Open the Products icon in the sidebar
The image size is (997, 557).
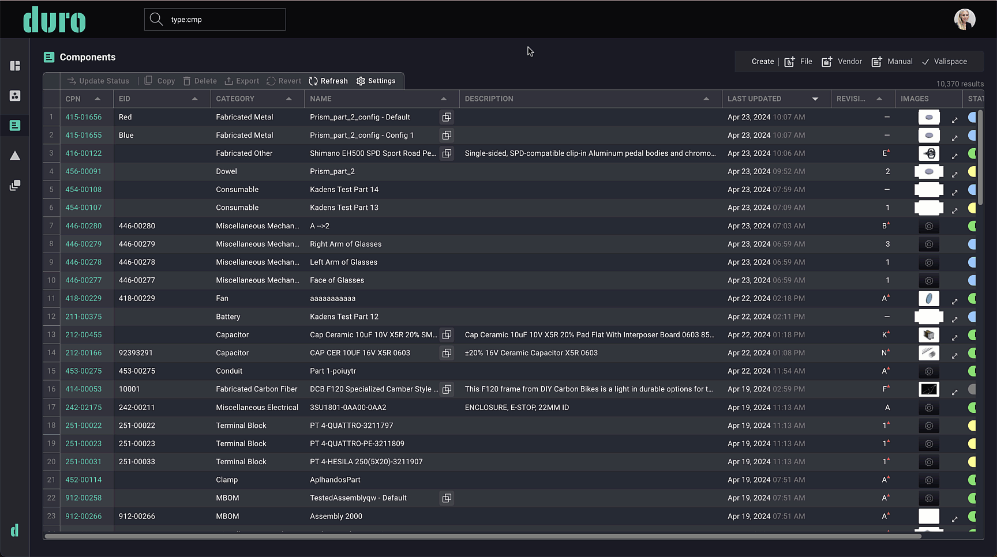pos(15,96)
